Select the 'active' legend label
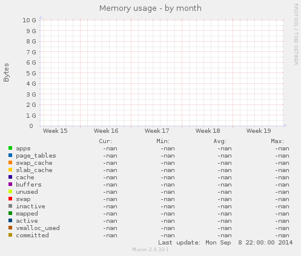301x256 pixels. (x=27, y=221)
